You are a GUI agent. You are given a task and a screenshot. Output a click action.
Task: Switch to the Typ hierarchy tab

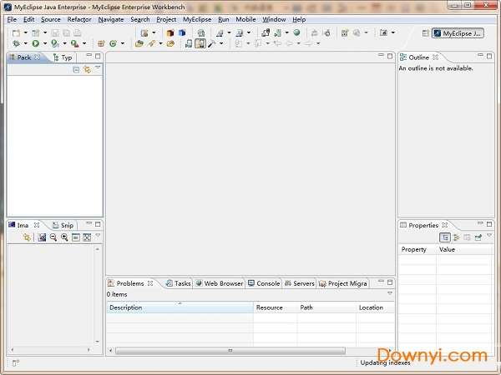pos(63,57)
